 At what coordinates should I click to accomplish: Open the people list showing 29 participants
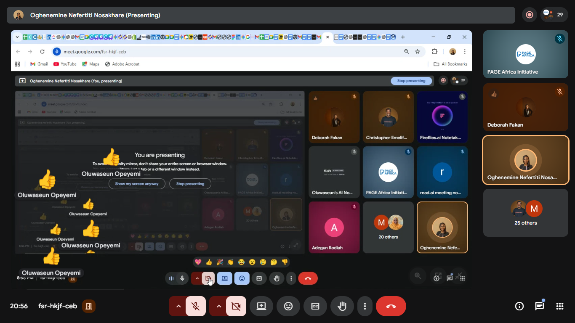pos(554,15)
